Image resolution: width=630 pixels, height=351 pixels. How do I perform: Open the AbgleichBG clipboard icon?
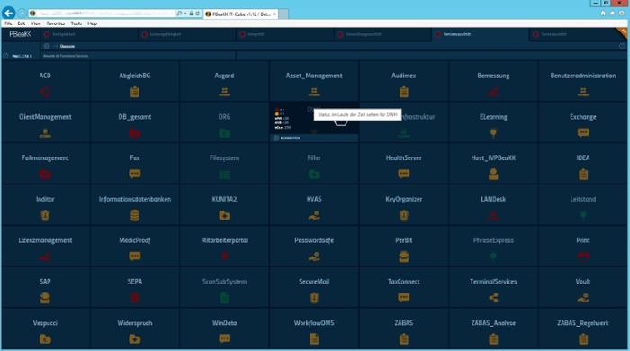click(135, 92)
